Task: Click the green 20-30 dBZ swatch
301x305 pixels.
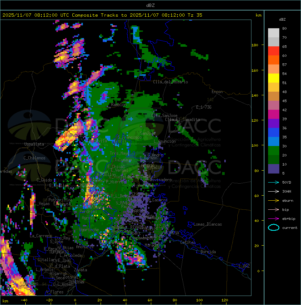Action: (x=274, y=151)
